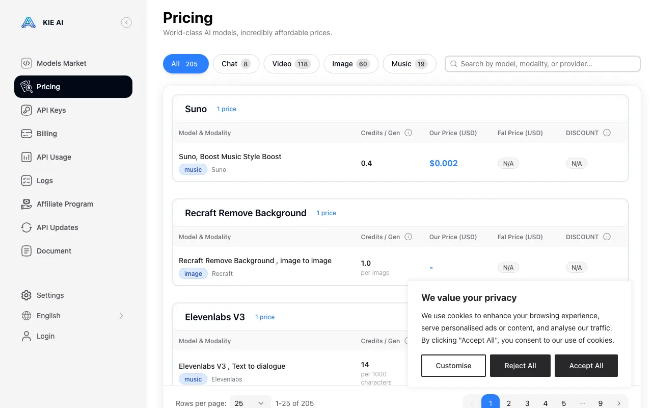Viewport: 652px width, 408px height.
Task: Click "Elevenlabs V3 , Text to dialogue" title
Action: 232,366
